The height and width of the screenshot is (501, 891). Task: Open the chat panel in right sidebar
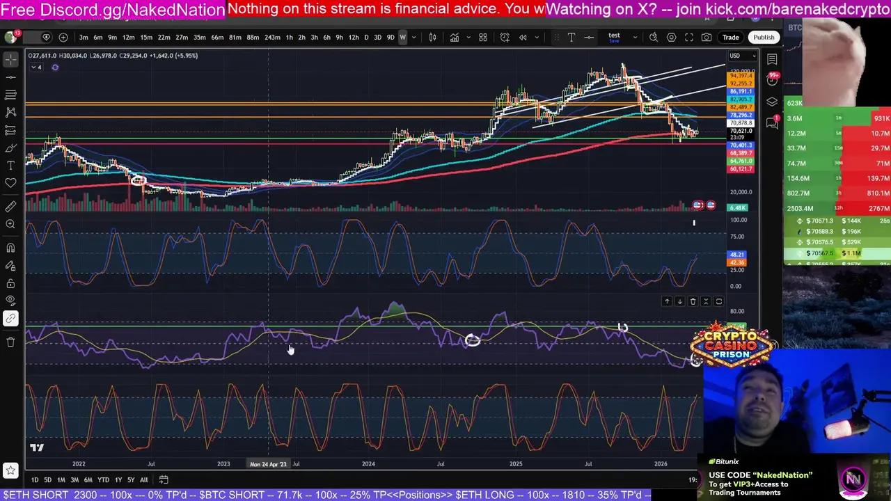(x=772, y=123)
